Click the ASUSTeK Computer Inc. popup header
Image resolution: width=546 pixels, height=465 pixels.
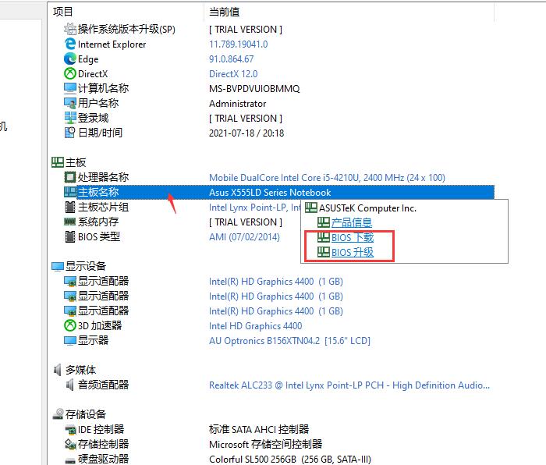tap(367, 208)
